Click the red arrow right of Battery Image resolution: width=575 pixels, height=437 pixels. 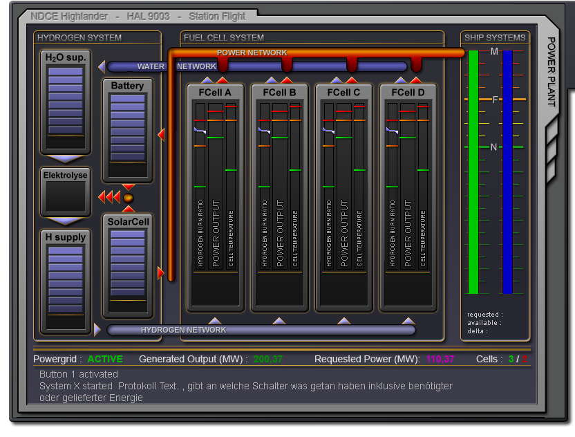161,135
